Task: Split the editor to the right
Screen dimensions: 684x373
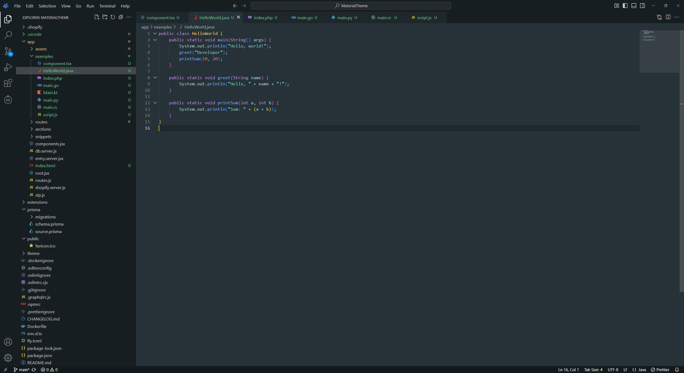Action: (x=668, y=17)
